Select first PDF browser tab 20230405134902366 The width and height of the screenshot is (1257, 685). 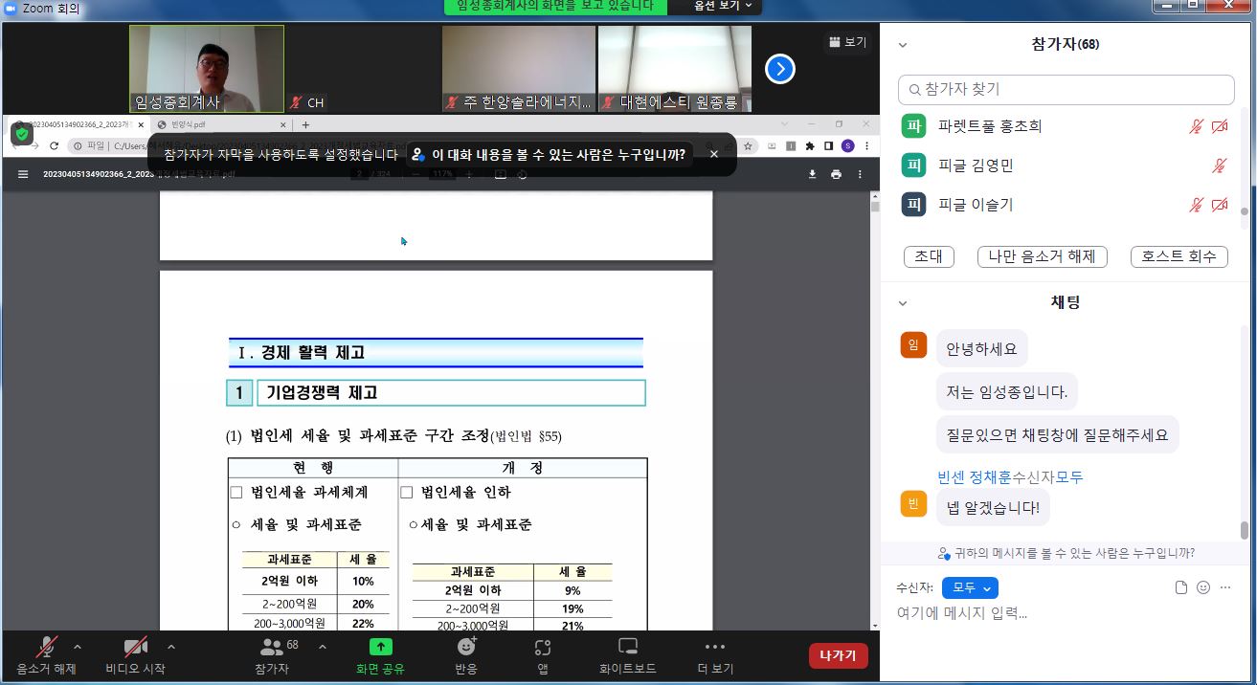coord(79,124)
